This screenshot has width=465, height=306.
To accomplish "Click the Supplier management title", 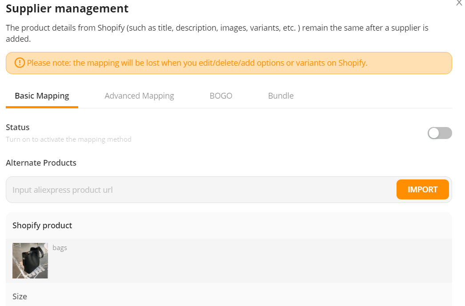I will (x=67, y=8).
